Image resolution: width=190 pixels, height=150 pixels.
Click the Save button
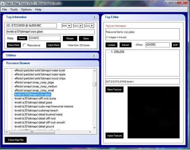(86, 38)
